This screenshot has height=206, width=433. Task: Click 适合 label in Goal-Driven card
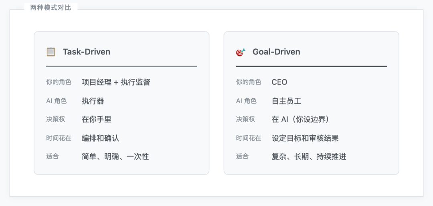point(242,156)
